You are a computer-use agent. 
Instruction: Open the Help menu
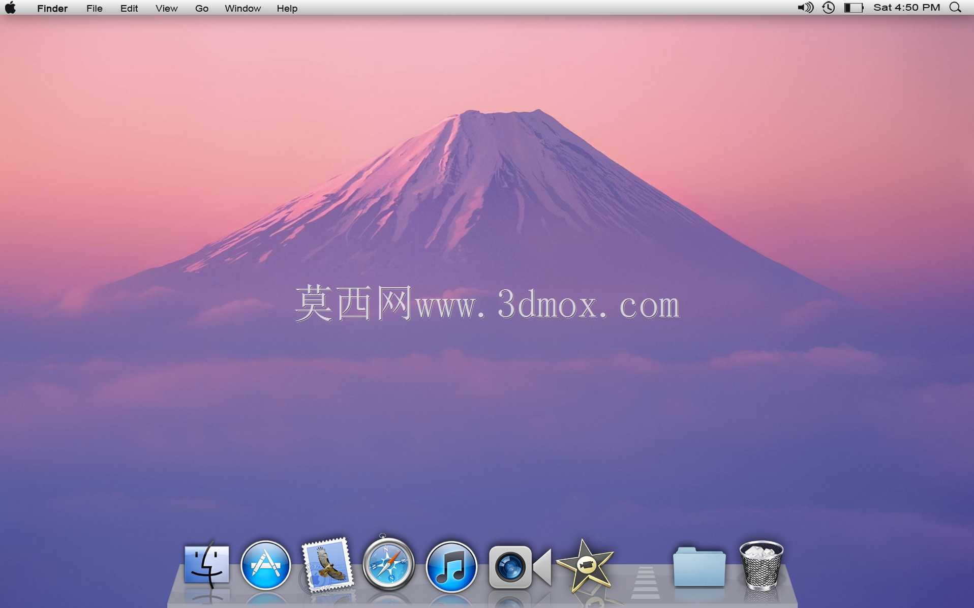pos(287,8)
